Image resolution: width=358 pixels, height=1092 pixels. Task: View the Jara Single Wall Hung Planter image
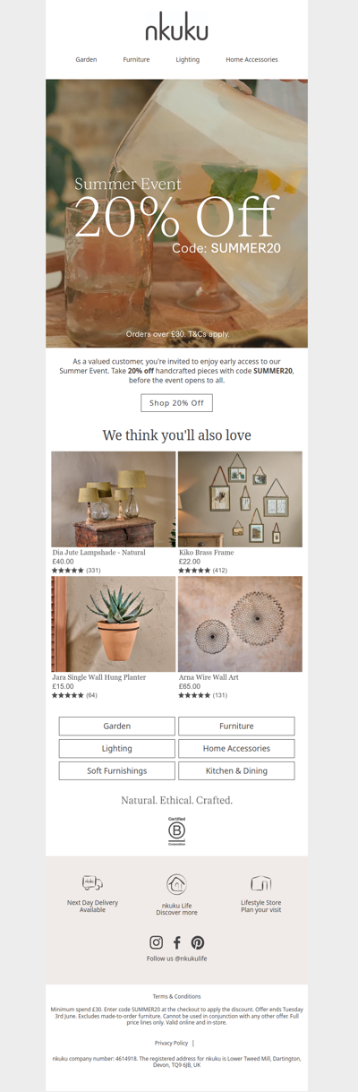pos(114,624)
